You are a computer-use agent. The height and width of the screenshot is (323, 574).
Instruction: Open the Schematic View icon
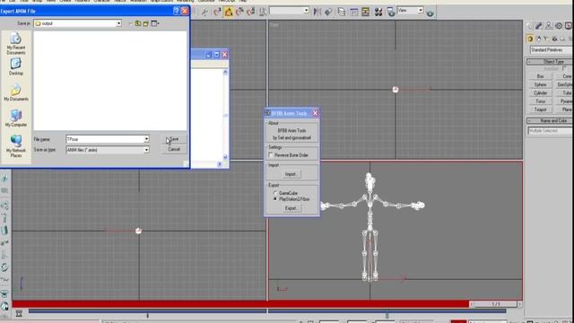pyautogui.click(x=365, y=12)
